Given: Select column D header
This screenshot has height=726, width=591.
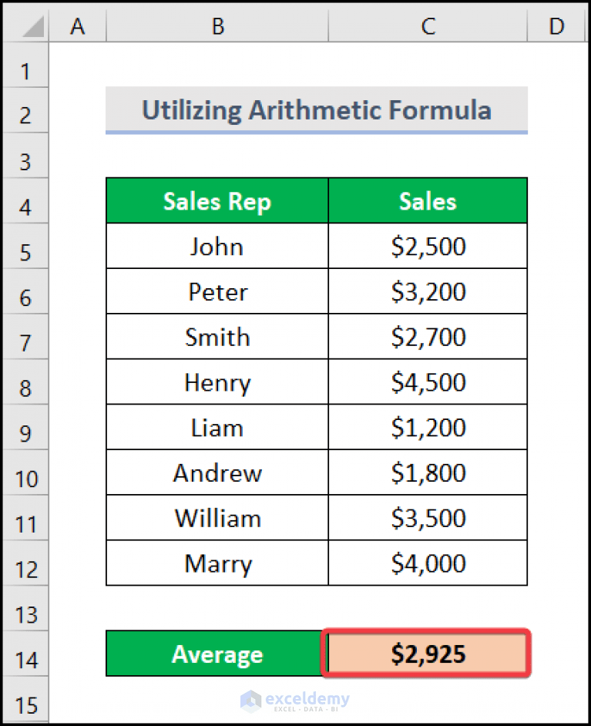Looking at the screenshot, I should tap(556, 25).
